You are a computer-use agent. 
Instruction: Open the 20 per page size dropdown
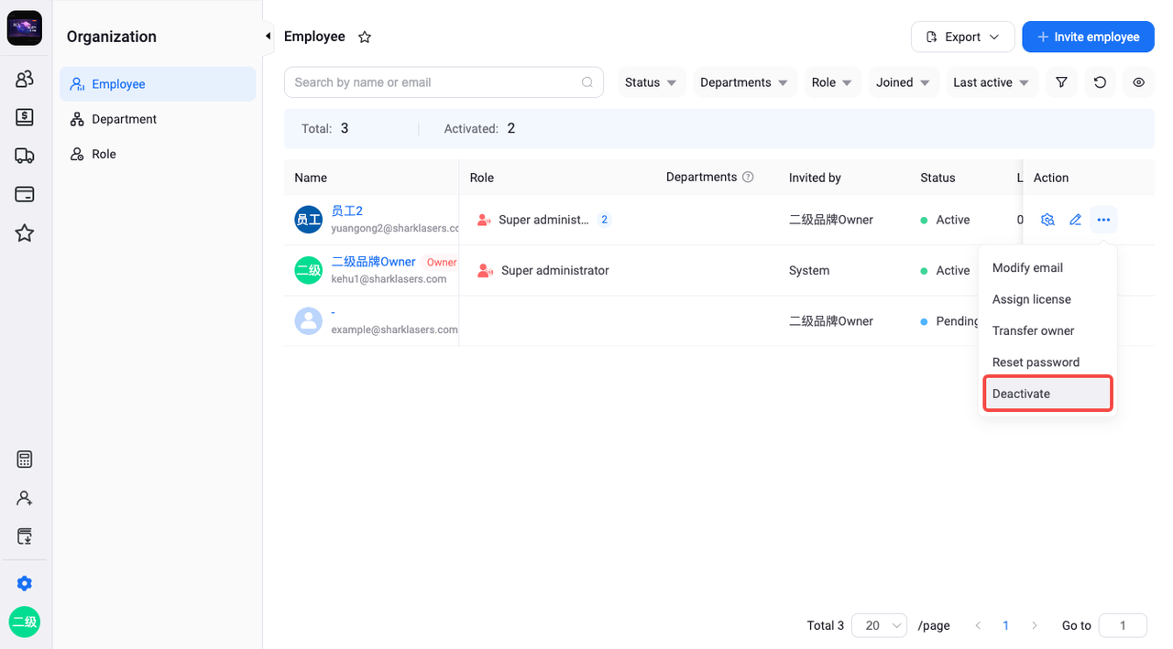point(879,625)
